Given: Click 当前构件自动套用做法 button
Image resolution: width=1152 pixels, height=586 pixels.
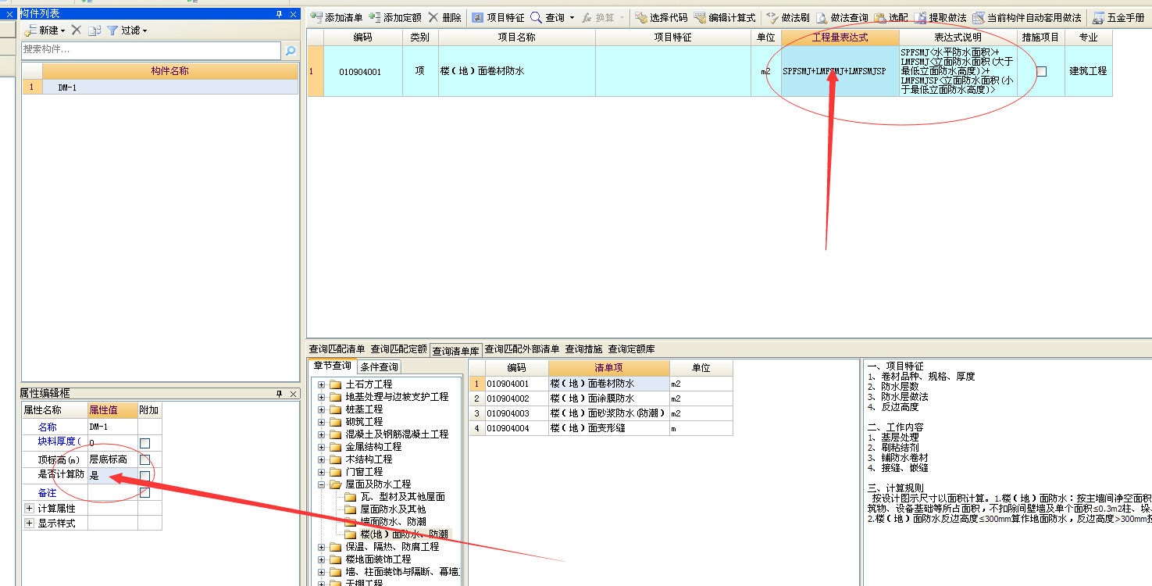Looking at the screenshot, I should tap(1027, 17).
